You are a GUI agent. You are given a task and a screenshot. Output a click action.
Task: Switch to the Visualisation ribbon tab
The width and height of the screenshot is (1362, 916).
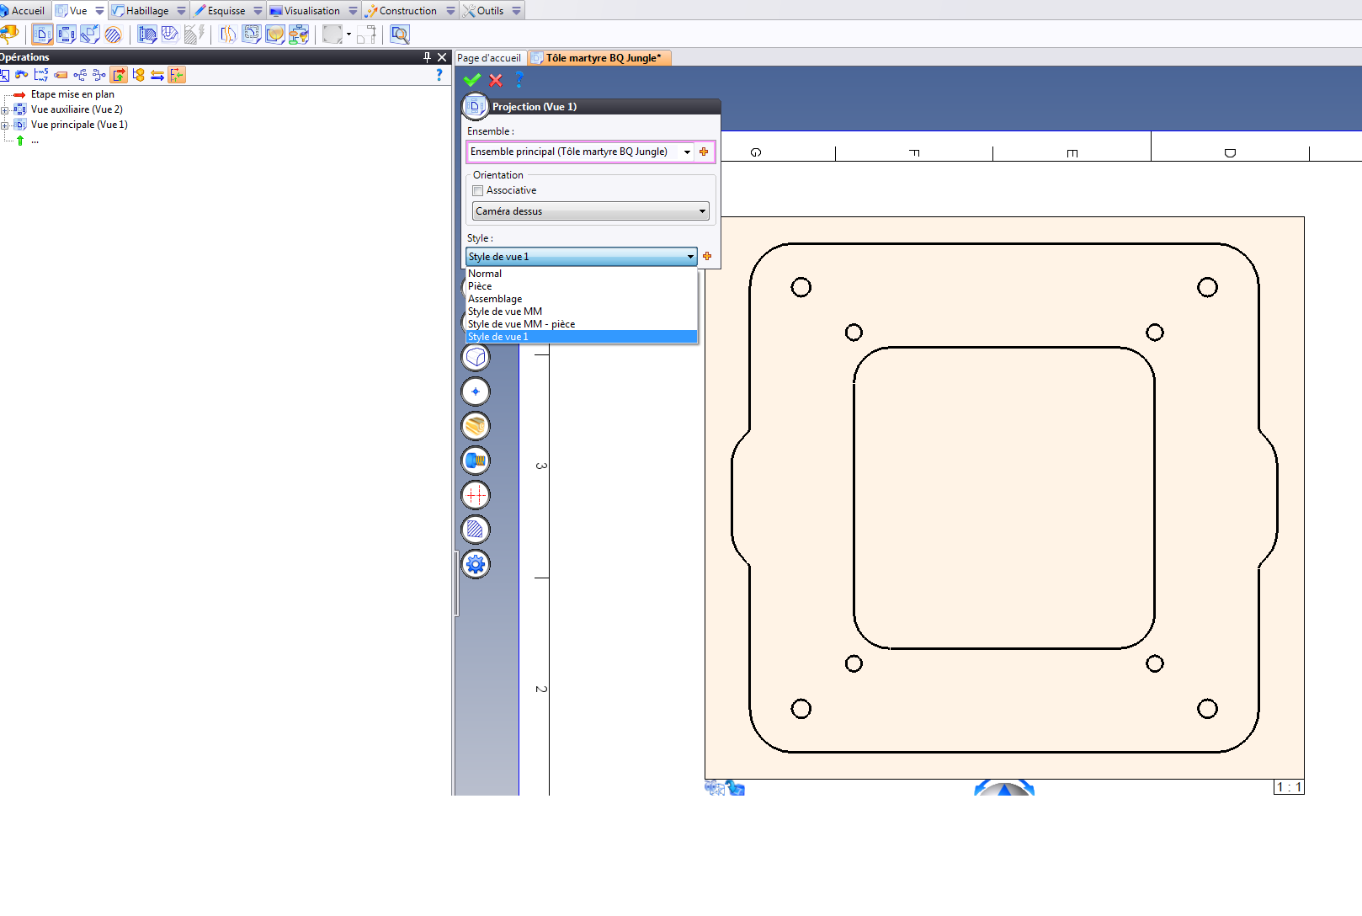click(x=305, y=11)
